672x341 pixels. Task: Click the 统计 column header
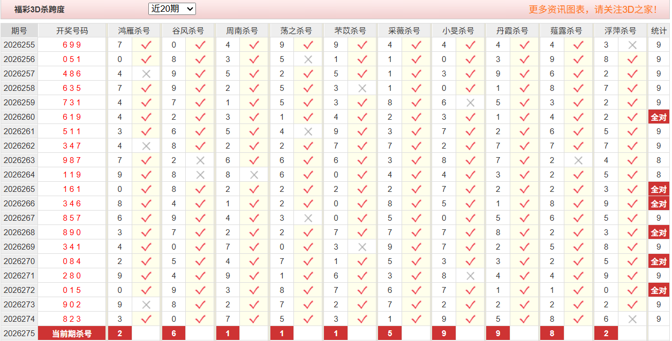(x=659, y=30)
